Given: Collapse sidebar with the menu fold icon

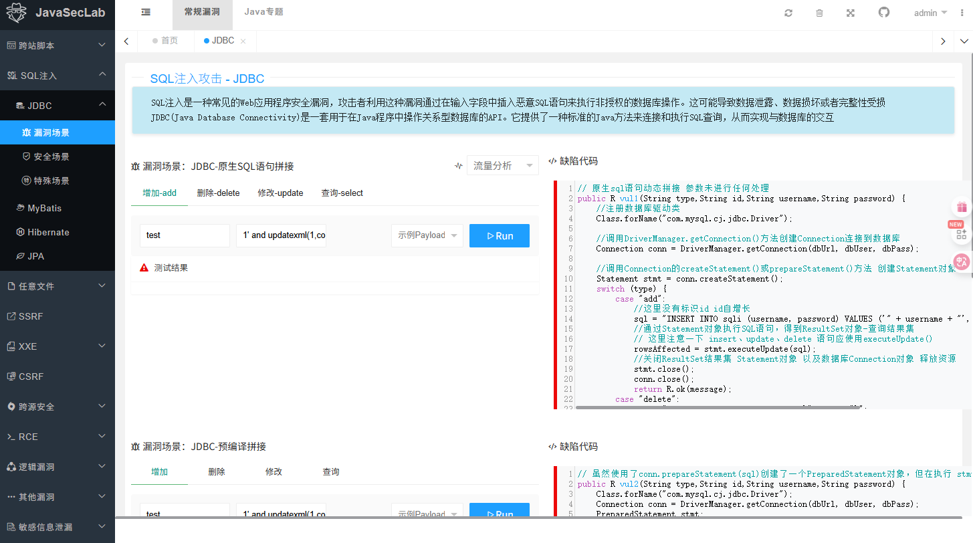Looking at the screenshot, I should (146, 12).
